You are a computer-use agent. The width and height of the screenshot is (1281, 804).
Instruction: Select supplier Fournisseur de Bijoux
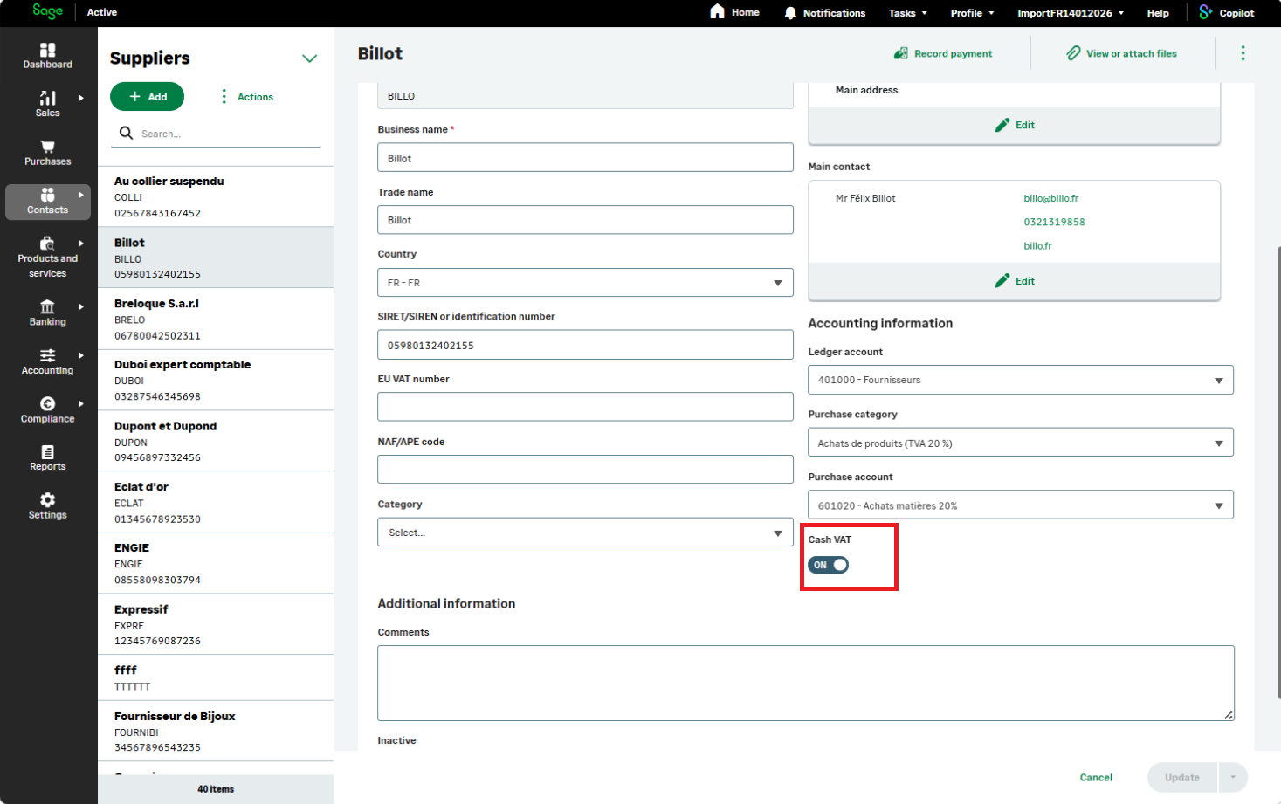point(216,731)
